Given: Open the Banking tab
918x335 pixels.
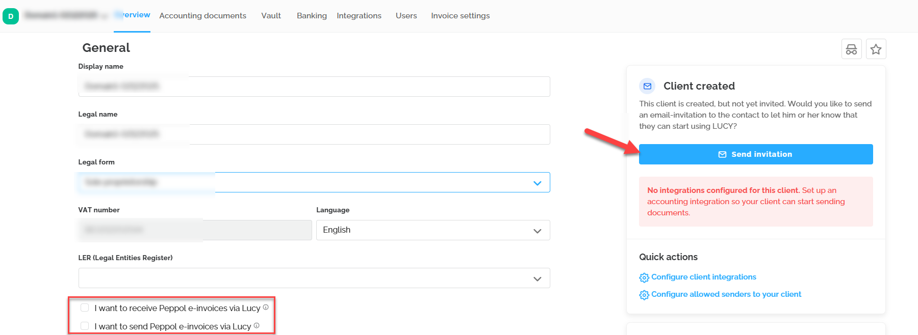Looking at the screenshot, I should [x=312, y=16].
